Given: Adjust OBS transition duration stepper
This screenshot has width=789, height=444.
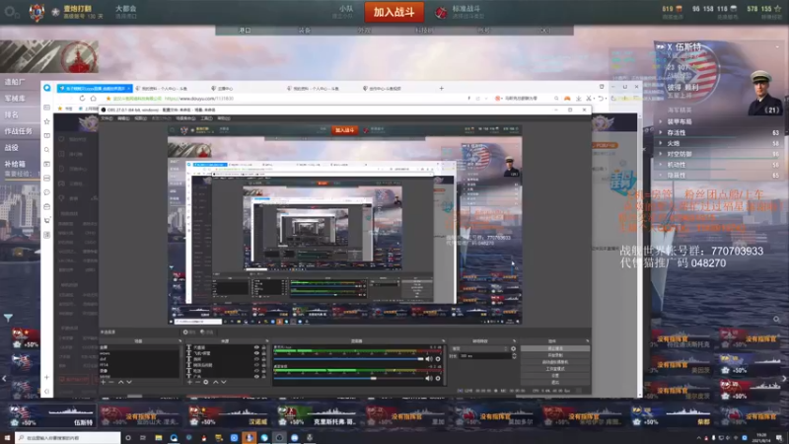Looking at the screenshot, I should pyautogui.click(x=514, y=356).
